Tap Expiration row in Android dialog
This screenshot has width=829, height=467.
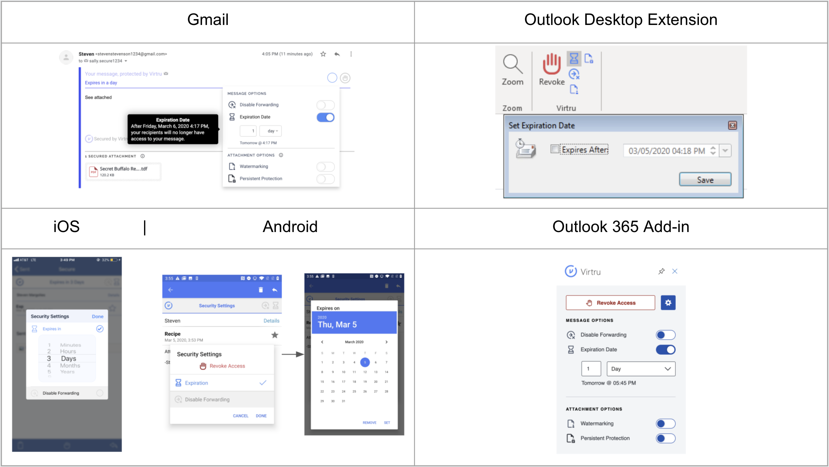pos(222,383)
